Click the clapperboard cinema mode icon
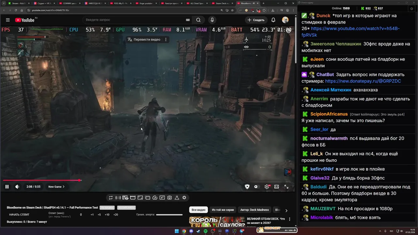The width and height of the screenshot is (418, 235). point(133,197)
